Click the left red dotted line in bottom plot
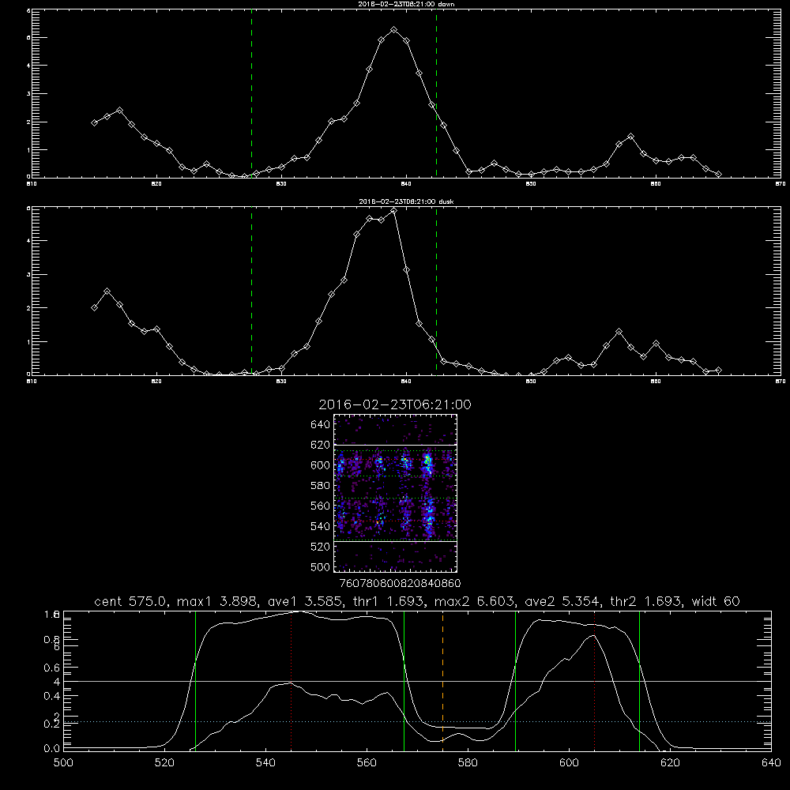 point(292,680)
